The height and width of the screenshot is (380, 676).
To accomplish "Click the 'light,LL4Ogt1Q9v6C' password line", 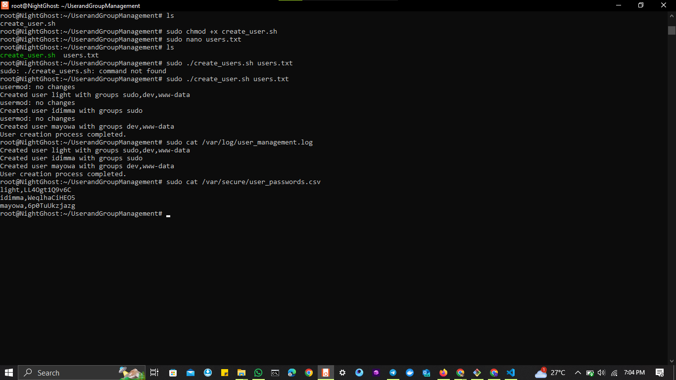I will (x=36, y=190).
